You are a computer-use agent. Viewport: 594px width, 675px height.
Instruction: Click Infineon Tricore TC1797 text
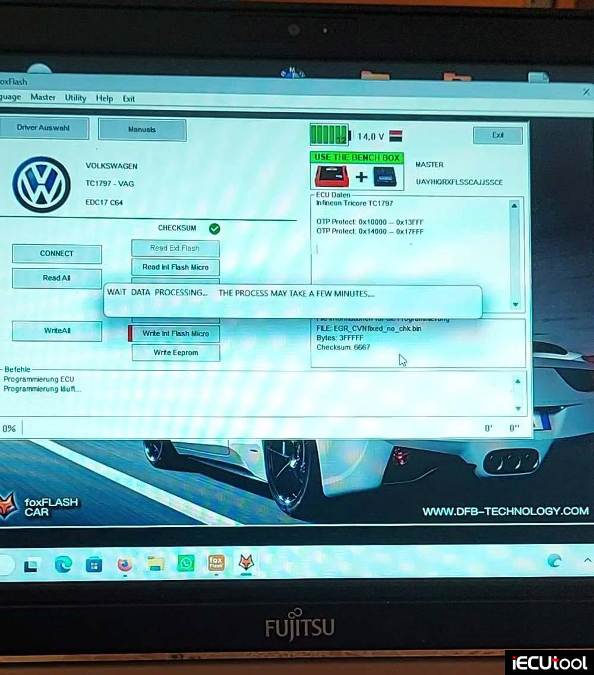click(354, 203)
